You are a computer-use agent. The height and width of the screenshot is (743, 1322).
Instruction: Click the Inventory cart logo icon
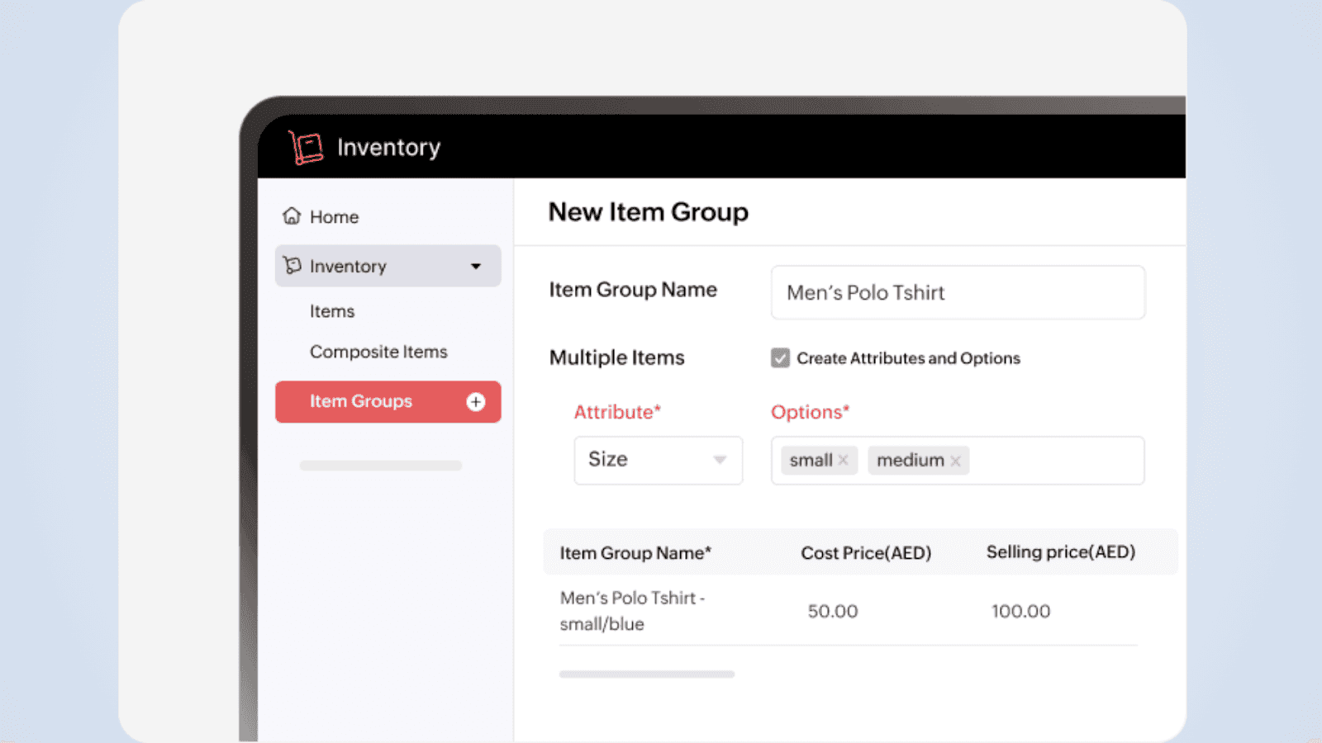point(305,147)
